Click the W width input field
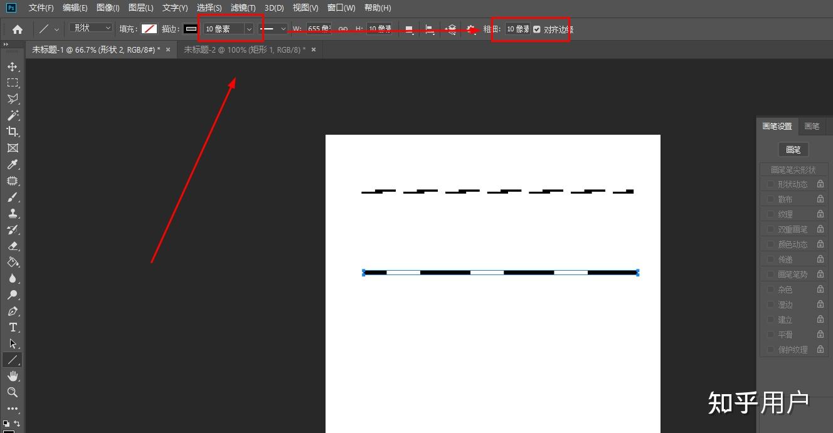833x433 pixels. pyautogui.click(x=319, y=29)
